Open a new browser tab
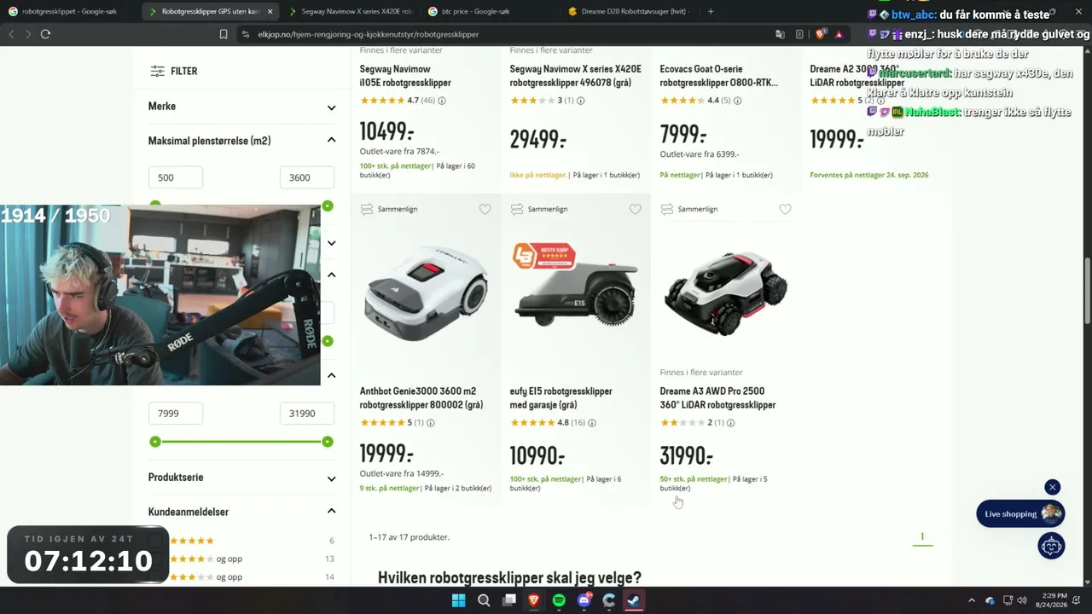The width and height of the screenshot is (1092, 614). coord(711,11)
